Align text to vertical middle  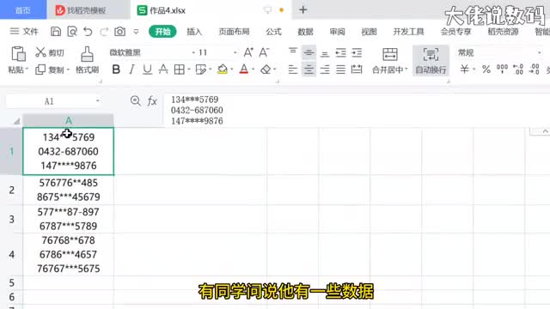click(x=309, y=52)
